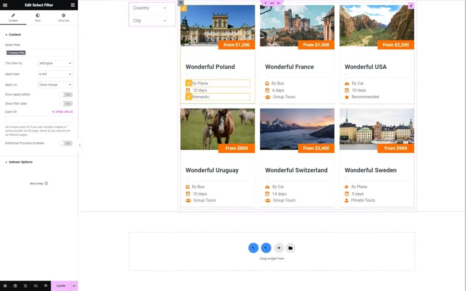Add section with the top plus icon
This screenshot has width=466, height=291.
click(266, 3)
